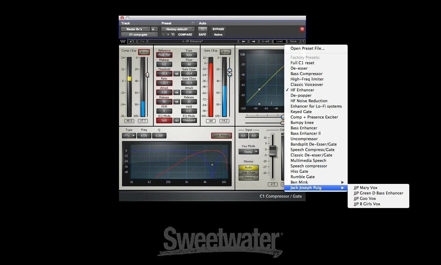The width and height of the screenshot is (441, 265).
Task: Bypass the Comp / Exp section
Action: pyautogui.click(x=144, y=52)
